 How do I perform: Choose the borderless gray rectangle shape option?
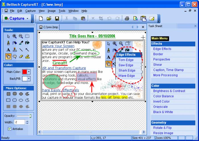pyautogui.click(x=8, y=107)
